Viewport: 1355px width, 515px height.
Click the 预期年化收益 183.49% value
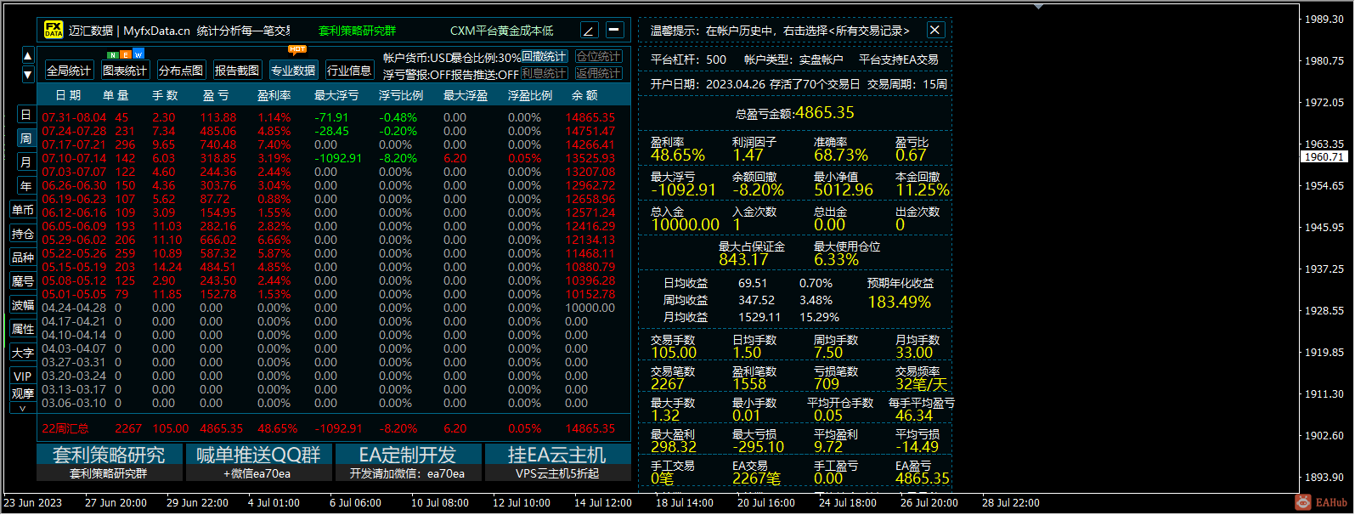(899, 302)
